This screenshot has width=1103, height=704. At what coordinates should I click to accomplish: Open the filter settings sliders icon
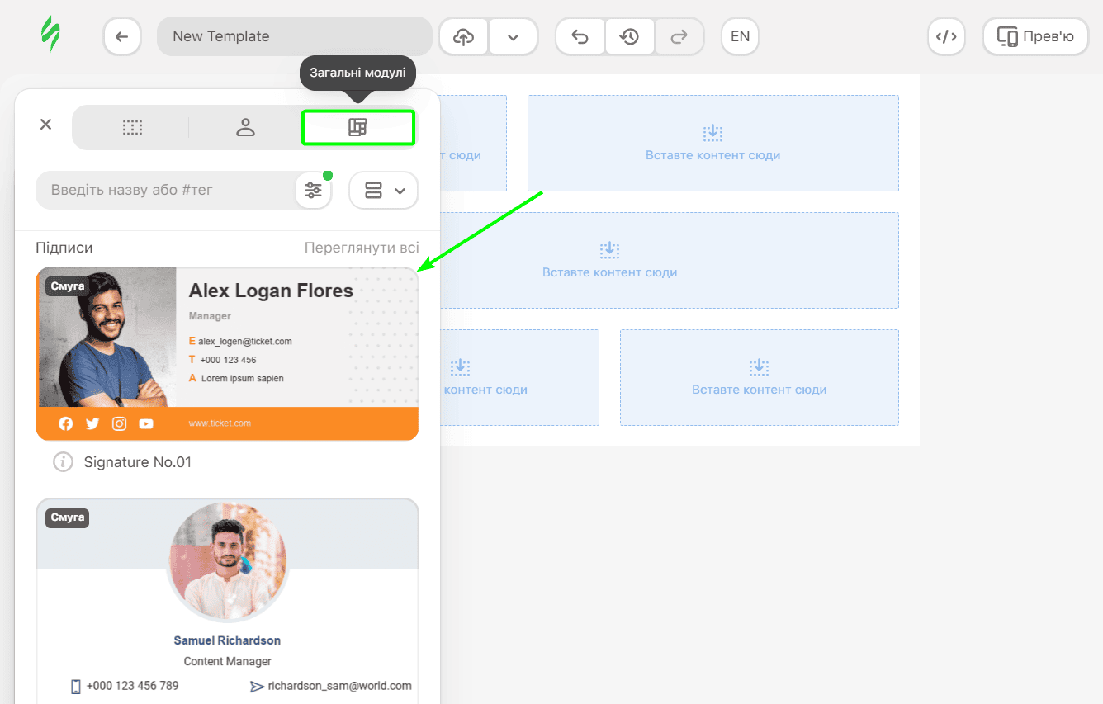click(x=314, y=191)
